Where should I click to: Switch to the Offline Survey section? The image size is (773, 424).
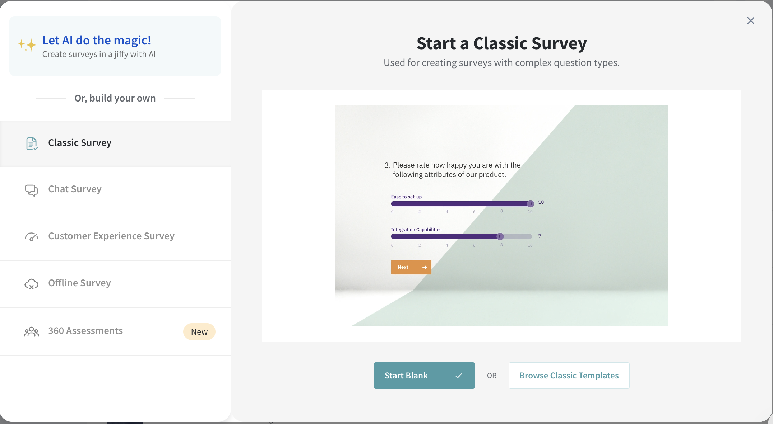pyautogui.click(x=79, y=283)
